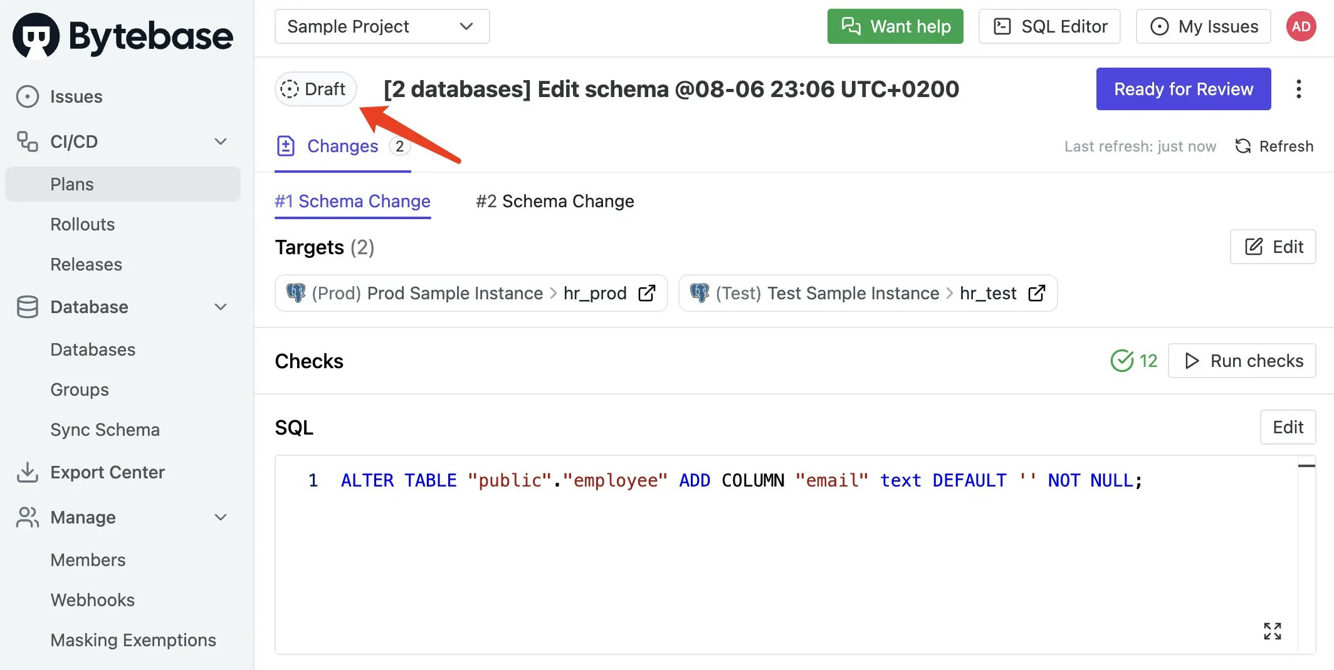This screenshot has height=670, width=1334.
Task: Click the Want help button
Action: [x=895, y=26]
